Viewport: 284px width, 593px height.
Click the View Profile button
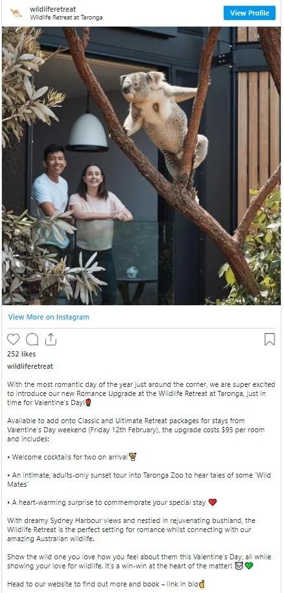[x=249, y=13]
